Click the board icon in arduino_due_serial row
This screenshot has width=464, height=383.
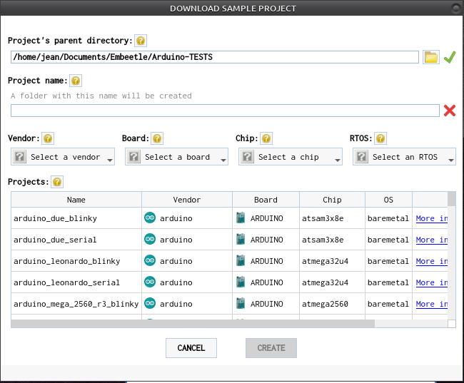241,239
